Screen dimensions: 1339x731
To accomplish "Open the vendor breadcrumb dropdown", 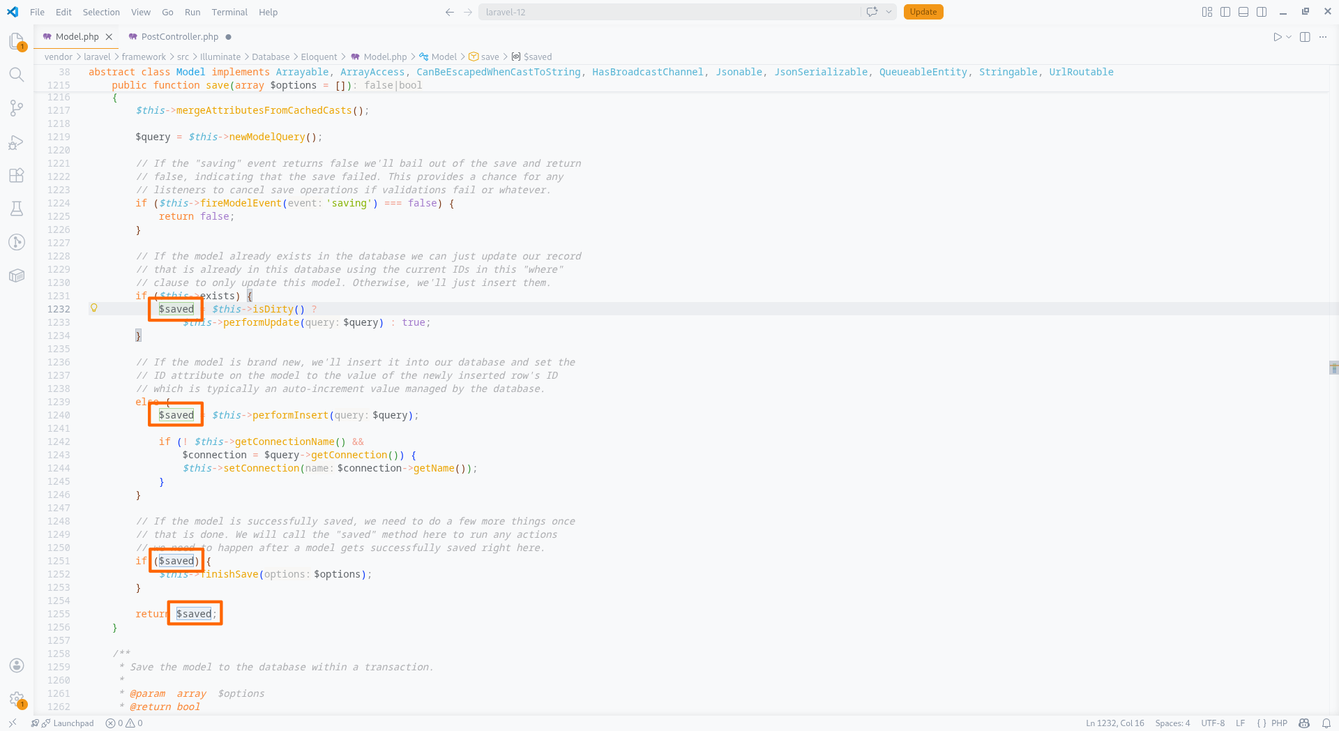I will click(59, 57).
